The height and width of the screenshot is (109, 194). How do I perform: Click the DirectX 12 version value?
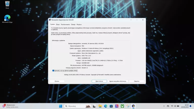pyautogui.click(x=85, y=68)
